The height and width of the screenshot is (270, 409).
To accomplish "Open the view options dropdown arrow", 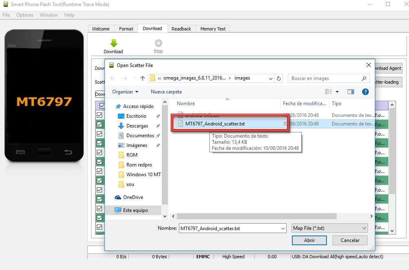I will click(x=337, y=92).
